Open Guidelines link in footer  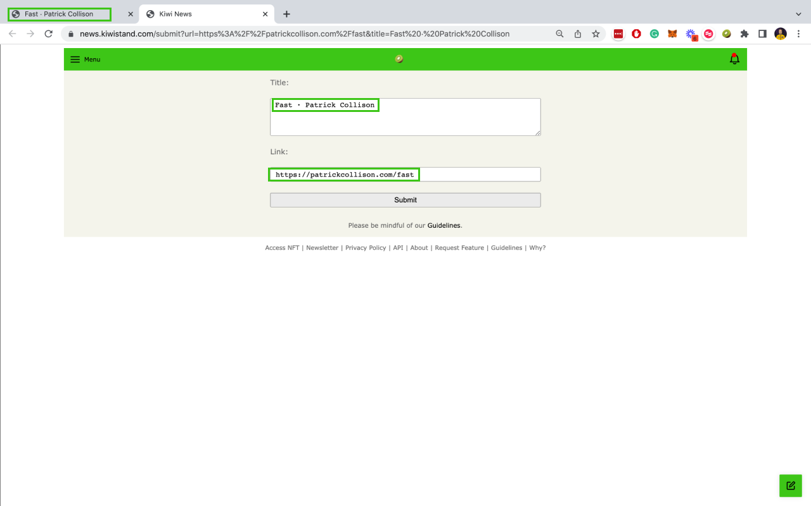507,248
